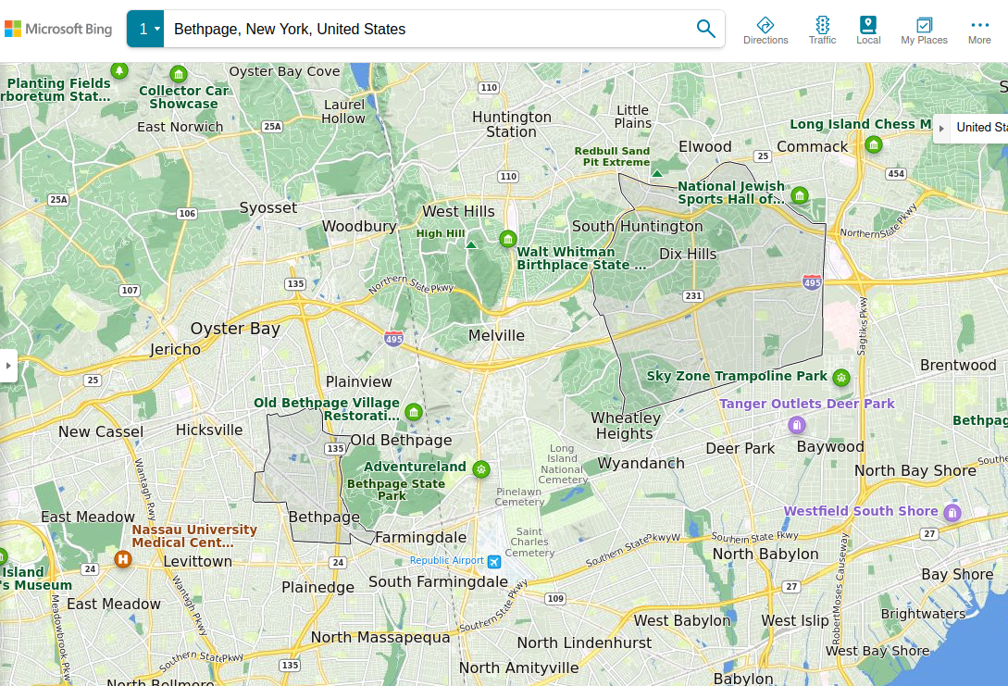Image resolution: width=1008 pixels, height=686 pixels.
Task: Click the Huntington Station label
Action: pyautogui.click(x=512, y=124)
